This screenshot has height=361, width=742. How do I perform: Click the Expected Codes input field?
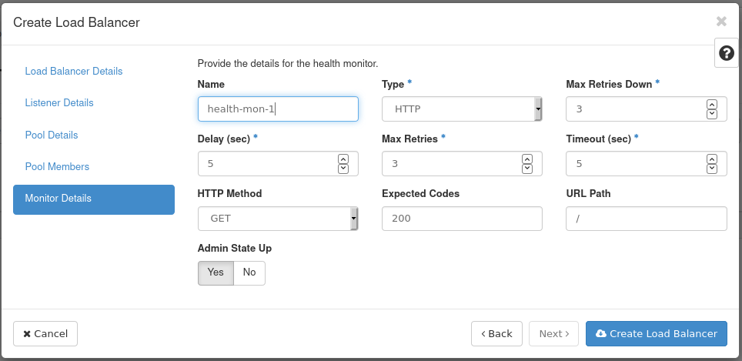coord(462,219)
